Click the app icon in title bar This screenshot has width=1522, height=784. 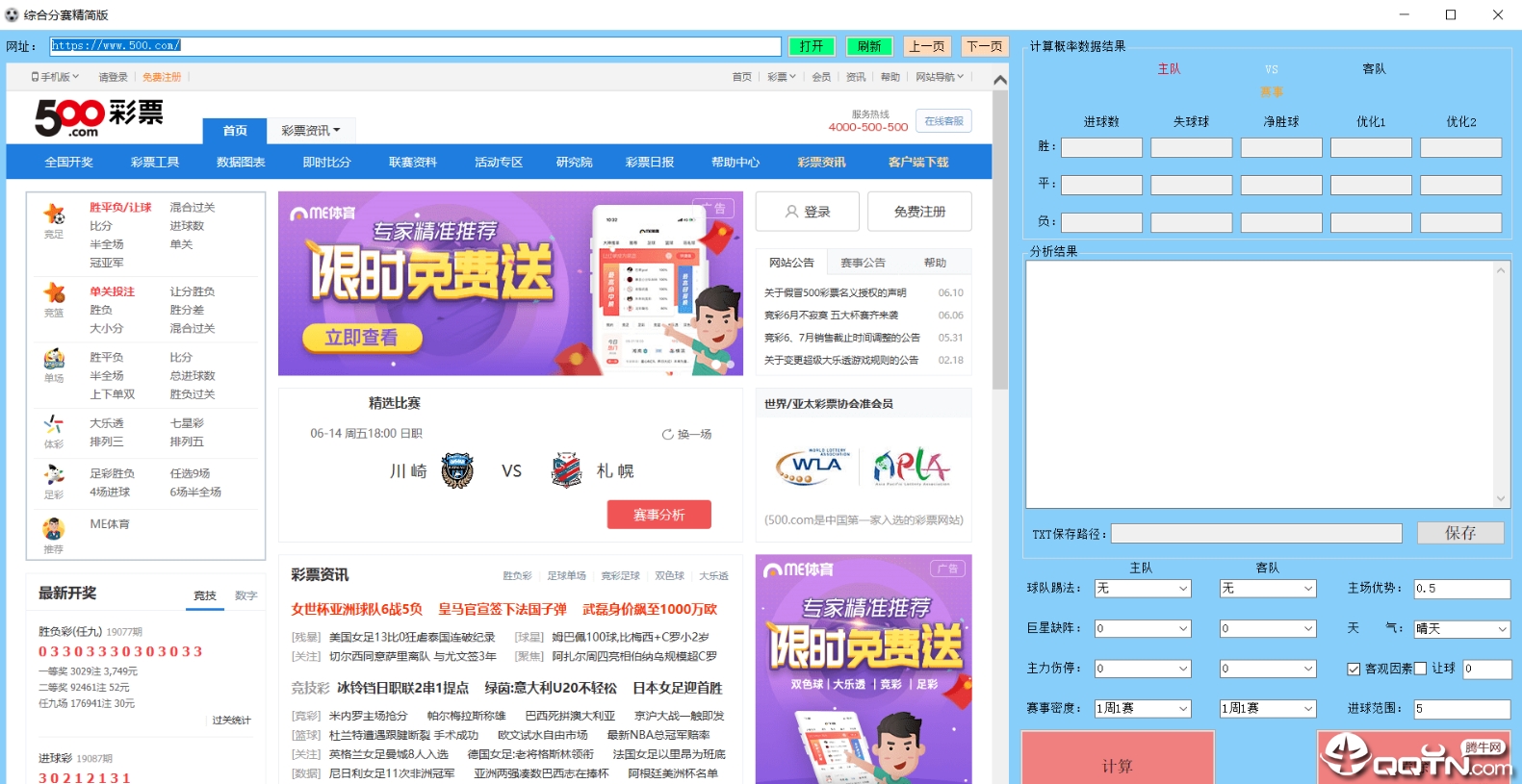point(12,14)
